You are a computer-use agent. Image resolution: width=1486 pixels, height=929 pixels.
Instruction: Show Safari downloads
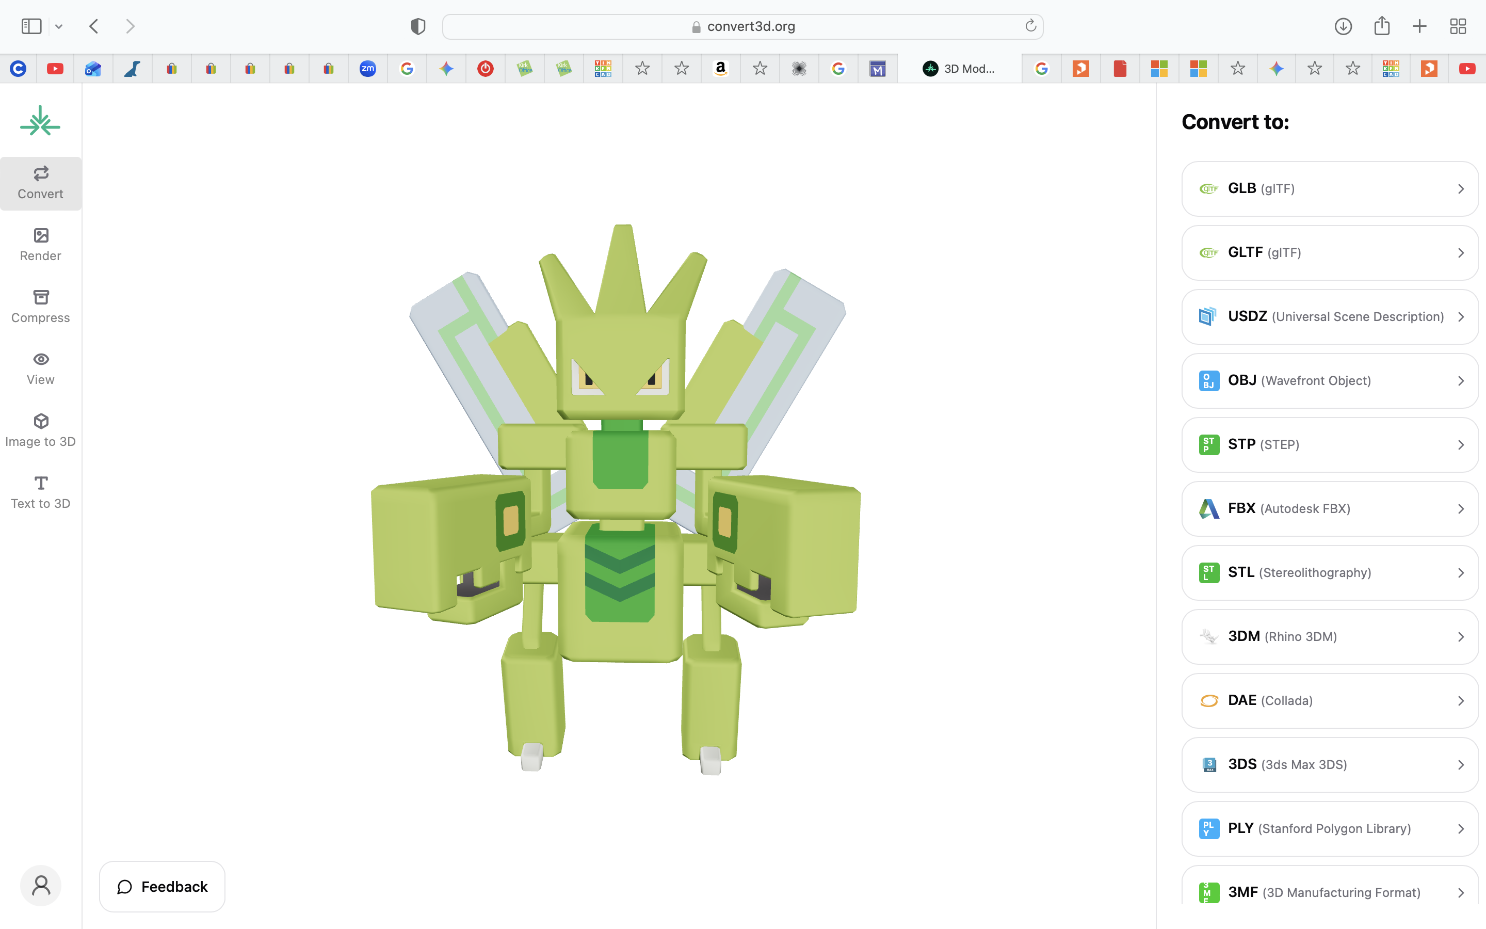[1343, 26]
